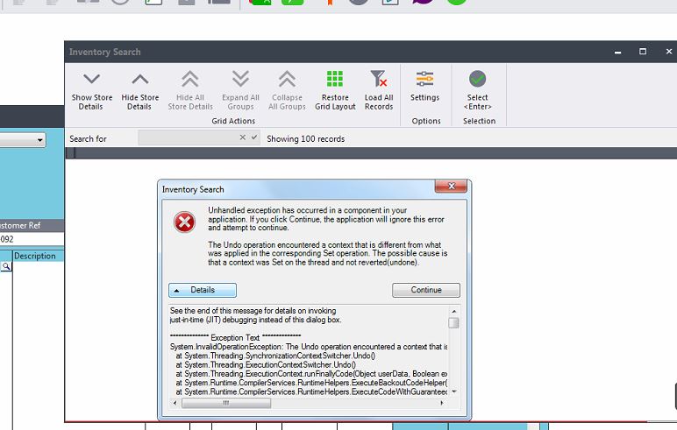Viewport: 677px width, 430px height.
Task: Clear the search field with X
Action: [243, 138]
